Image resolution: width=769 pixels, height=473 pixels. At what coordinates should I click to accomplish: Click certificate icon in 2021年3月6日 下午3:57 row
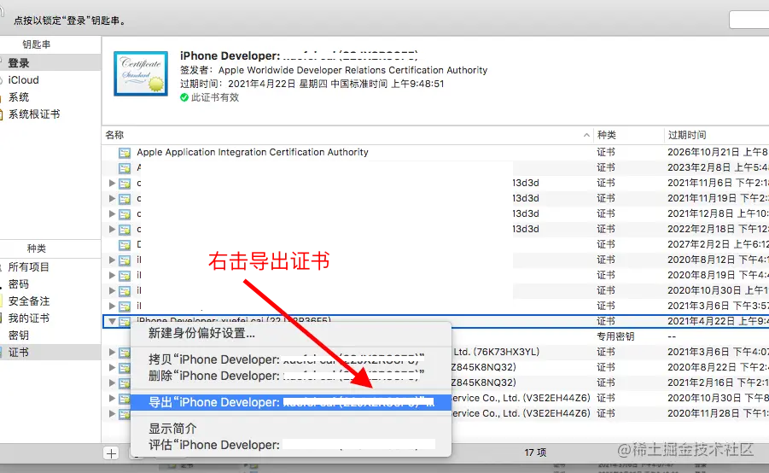(125, 307)
